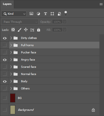Click folder icon of Normal face group
The image size is (104, 116).
click(16, 74)
